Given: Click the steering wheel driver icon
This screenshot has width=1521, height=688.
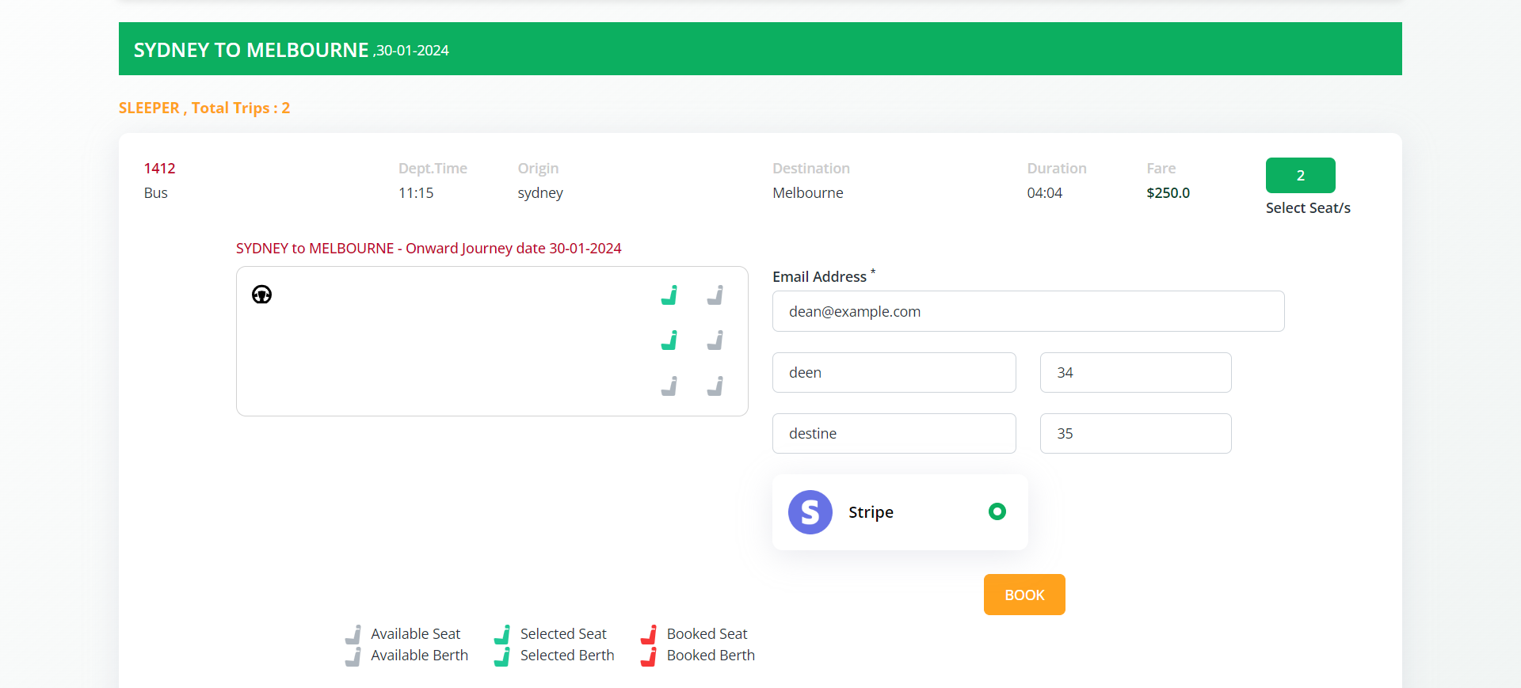Looking at the screenshot, I should tap(261, 295).
